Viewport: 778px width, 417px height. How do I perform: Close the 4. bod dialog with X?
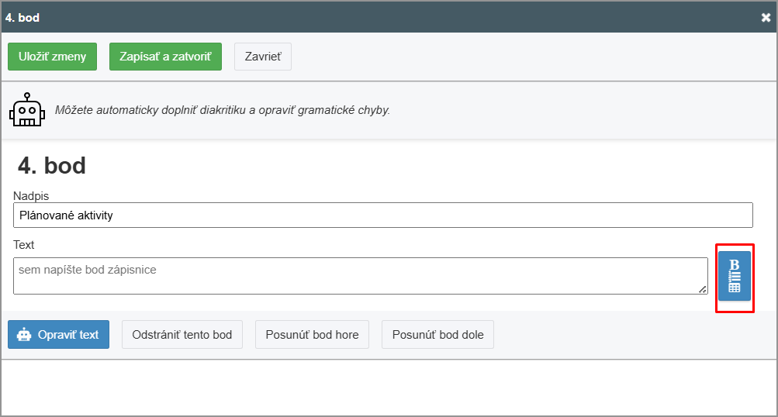tap(766, 17)
